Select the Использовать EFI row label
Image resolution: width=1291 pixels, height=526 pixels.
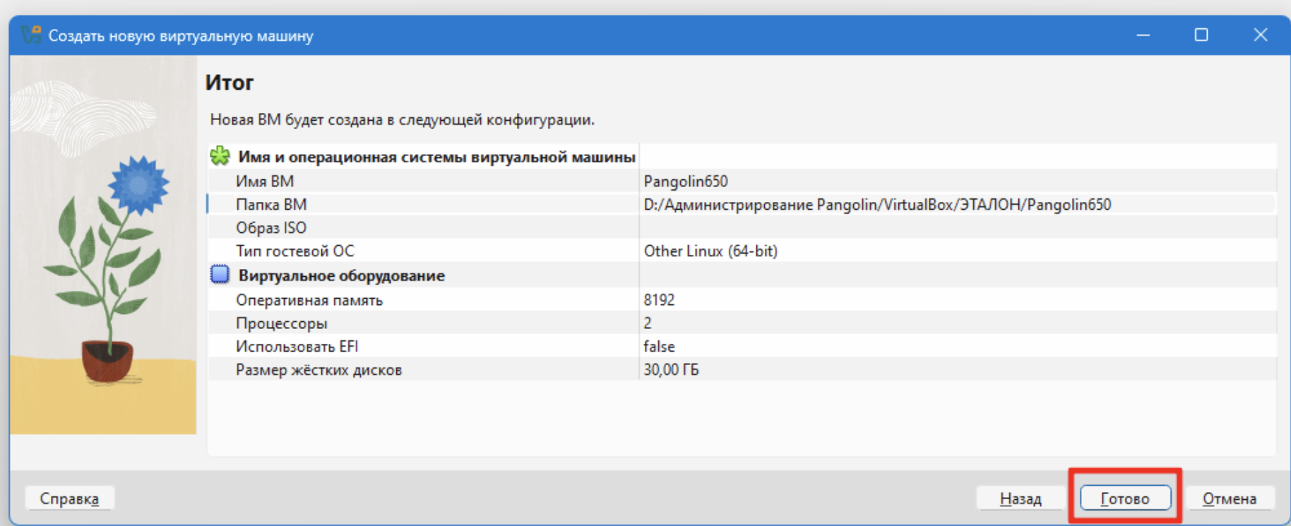(297, 347)
